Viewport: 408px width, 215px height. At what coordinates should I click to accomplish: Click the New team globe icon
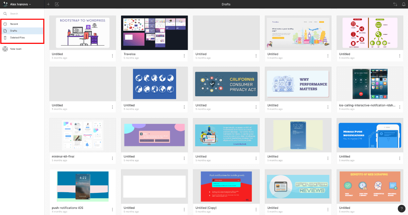[5, 49]
